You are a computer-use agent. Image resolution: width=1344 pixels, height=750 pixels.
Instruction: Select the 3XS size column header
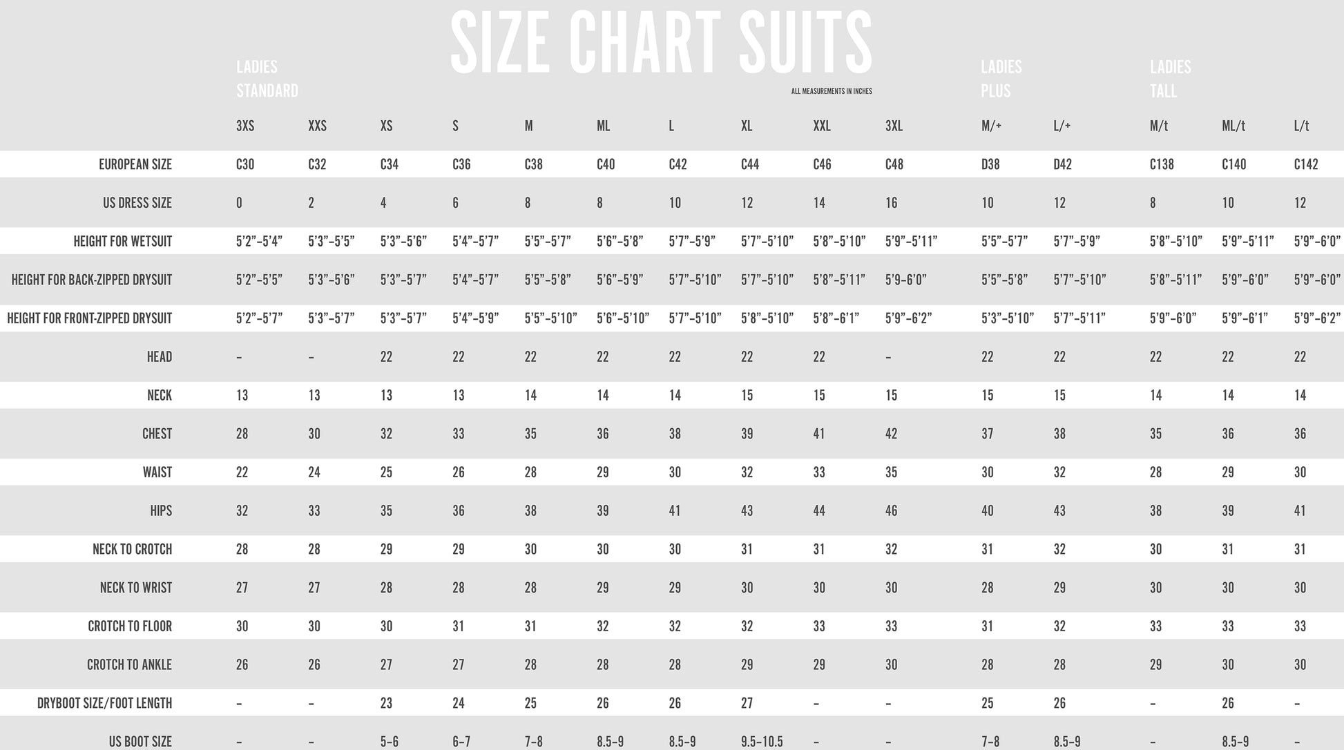pyautogui.click(x=245, y=126)
